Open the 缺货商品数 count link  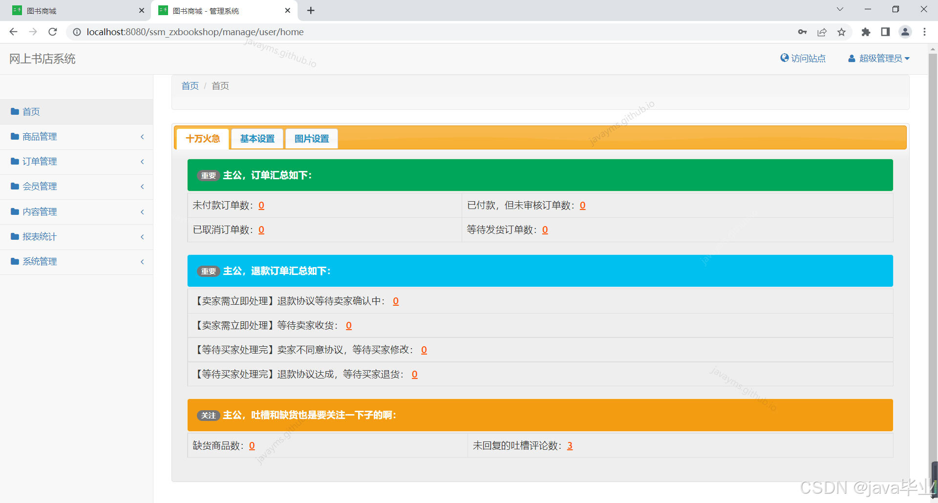click(252, 446)
